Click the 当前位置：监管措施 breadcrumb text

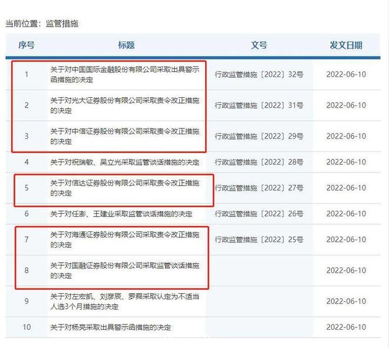[42, 24]
